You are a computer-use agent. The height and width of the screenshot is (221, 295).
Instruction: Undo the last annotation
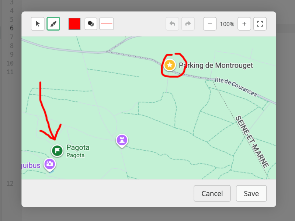tap(172, 24)
